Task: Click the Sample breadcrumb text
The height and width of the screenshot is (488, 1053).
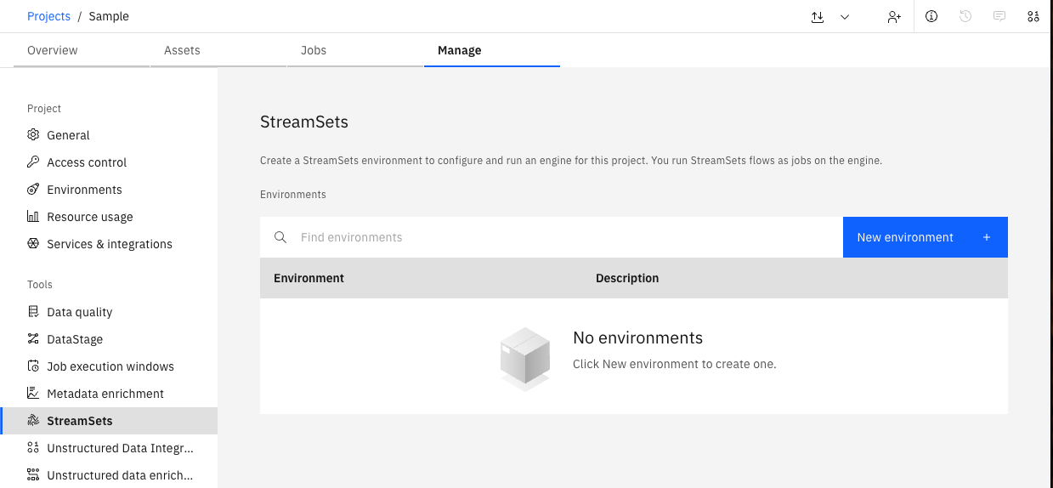Action: coord(109,16)
